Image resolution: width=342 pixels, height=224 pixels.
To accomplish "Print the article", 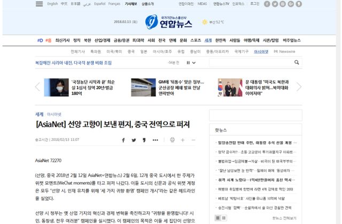I will click(172, 140).
